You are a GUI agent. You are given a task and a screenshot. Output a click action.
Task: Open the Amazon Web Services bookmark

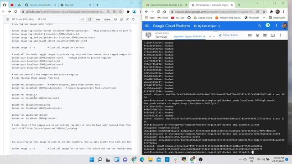click(228, 18)
